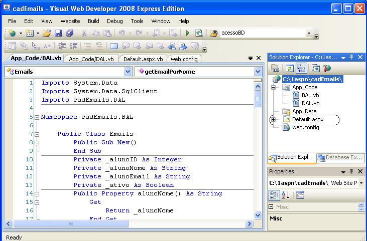Collapse the Property alunoNome code region

click(x=37, y=194)
